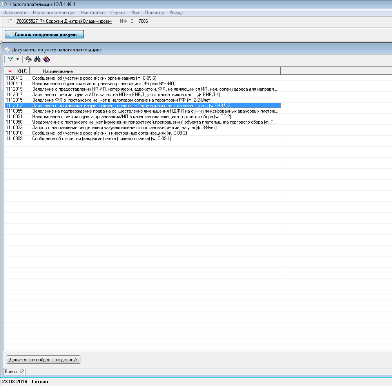
Task: Click the taxpayer link Сорокин Дмитрий Владимирович
Action: [x=64, y=21]
